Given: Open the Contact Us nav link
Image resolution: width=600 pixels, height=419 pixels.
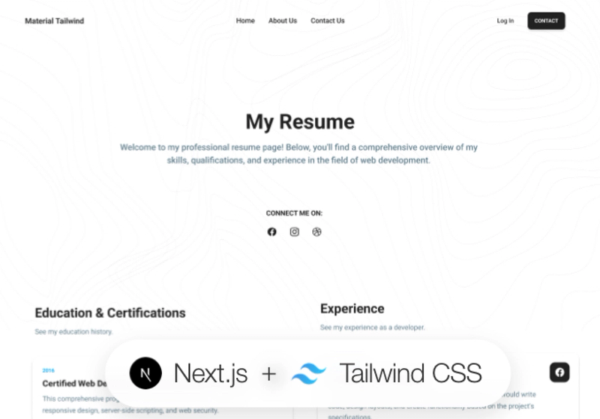Looking at the screenshot, I should tap(328, 20).
